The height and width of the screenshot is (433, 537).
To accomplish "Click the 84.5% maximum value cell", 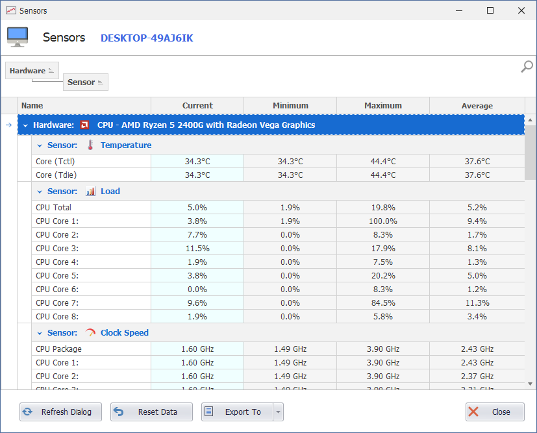I will (383, 303).
